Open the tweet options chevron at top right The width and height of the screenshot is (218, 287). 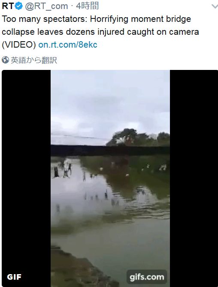(x=215, y=6)
